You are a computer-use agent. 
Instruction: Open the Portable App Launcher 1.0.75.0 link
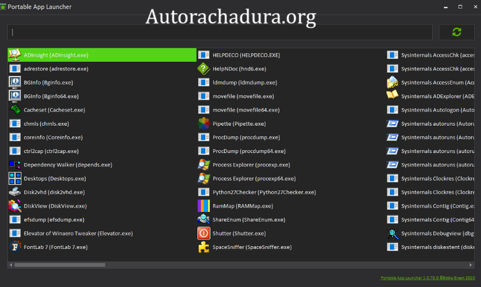(427, 278)
